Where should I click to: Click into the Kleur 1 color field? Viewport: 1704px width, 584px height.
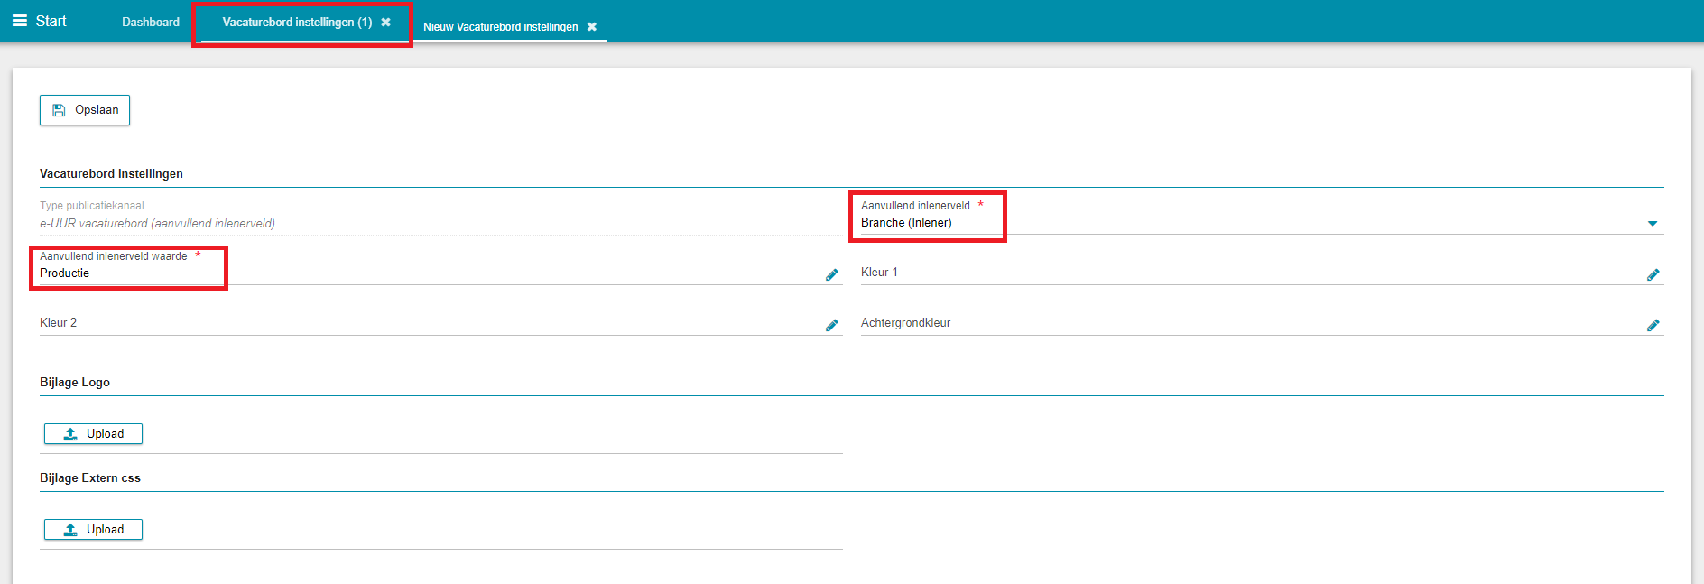coord(1246,273)
